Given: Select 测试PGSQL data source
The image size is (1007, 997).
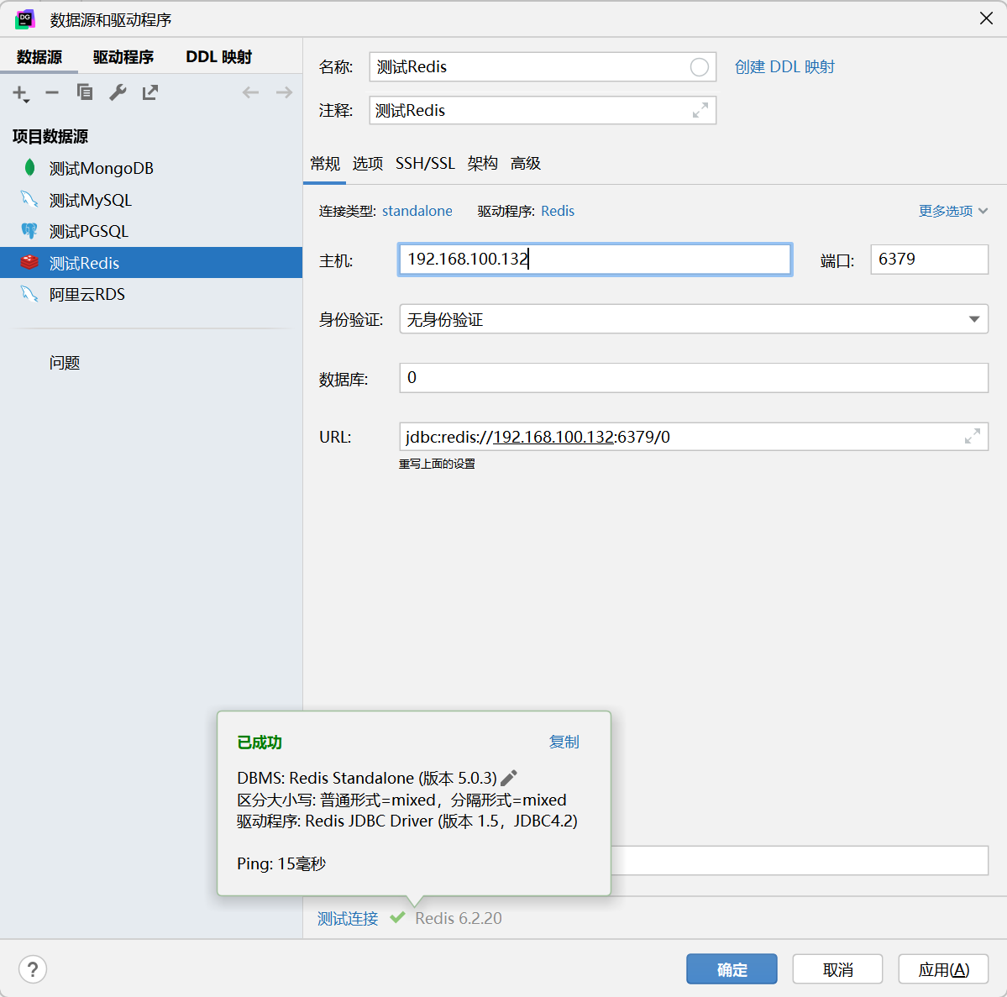Looking at the screenshot, I should (x=151, y=231).
